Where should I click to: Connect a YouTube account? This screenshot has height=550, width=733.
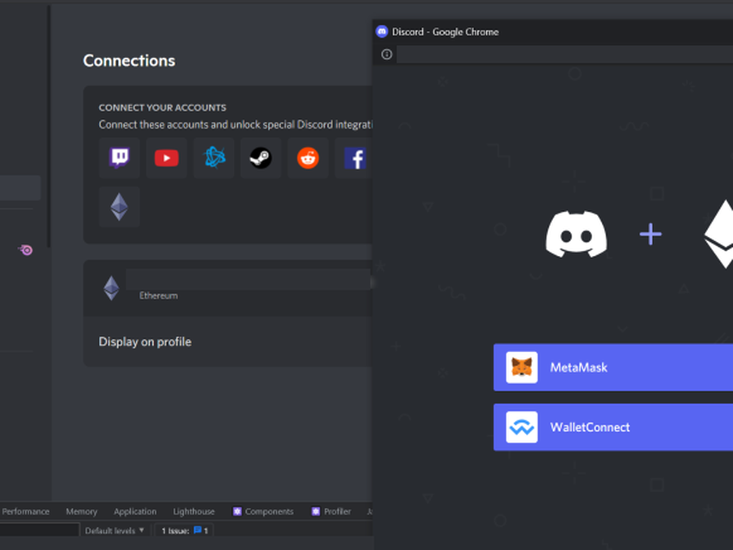click(x=166, y=158)
